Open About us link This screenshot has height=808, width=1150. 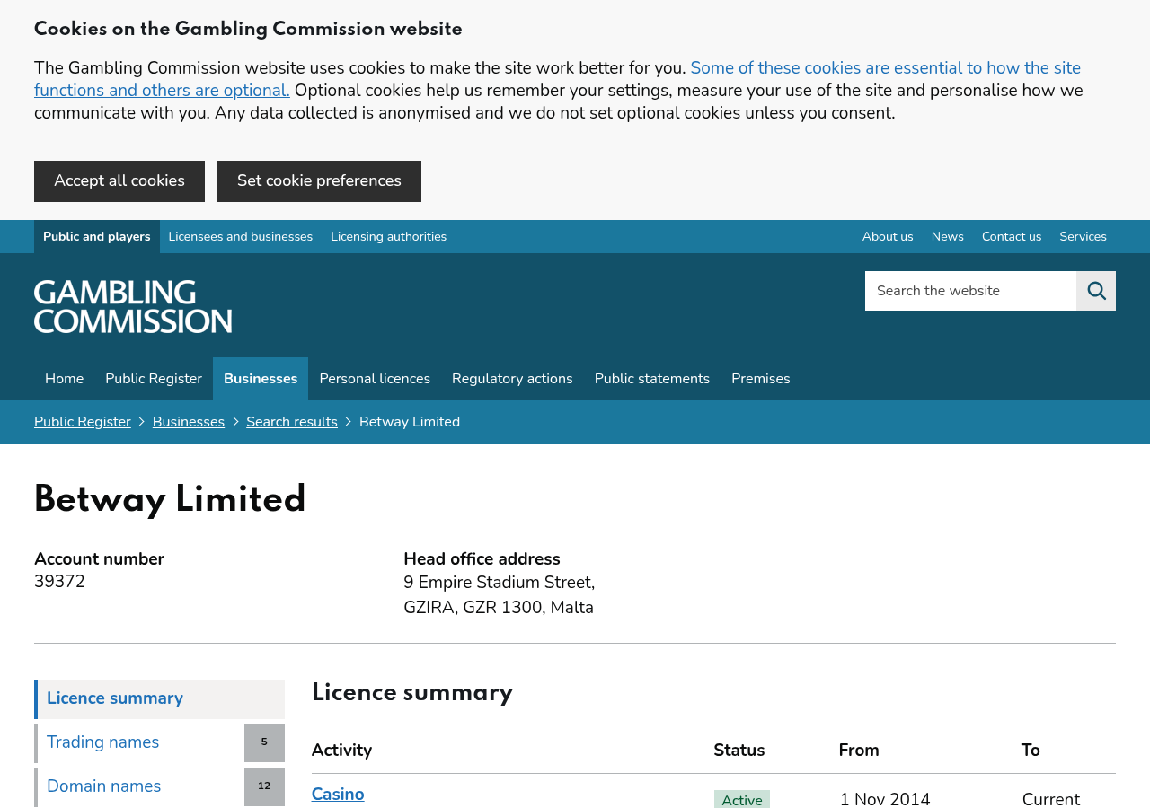click(888, 237)
